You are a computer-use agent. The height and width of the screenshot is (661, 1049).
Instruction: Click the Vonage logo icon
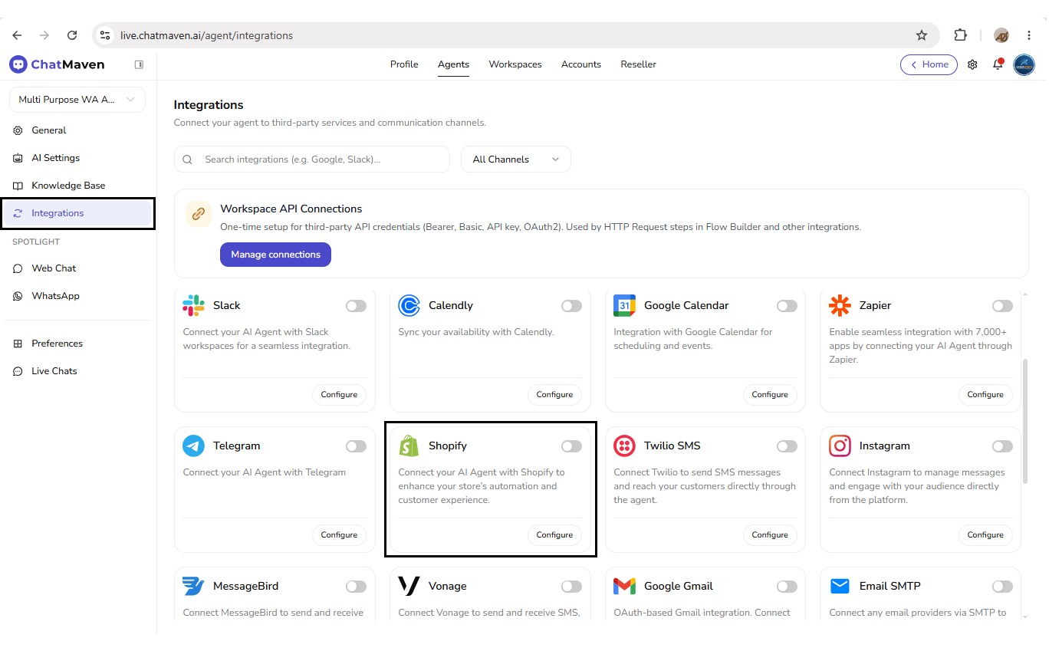pos(409,586)
